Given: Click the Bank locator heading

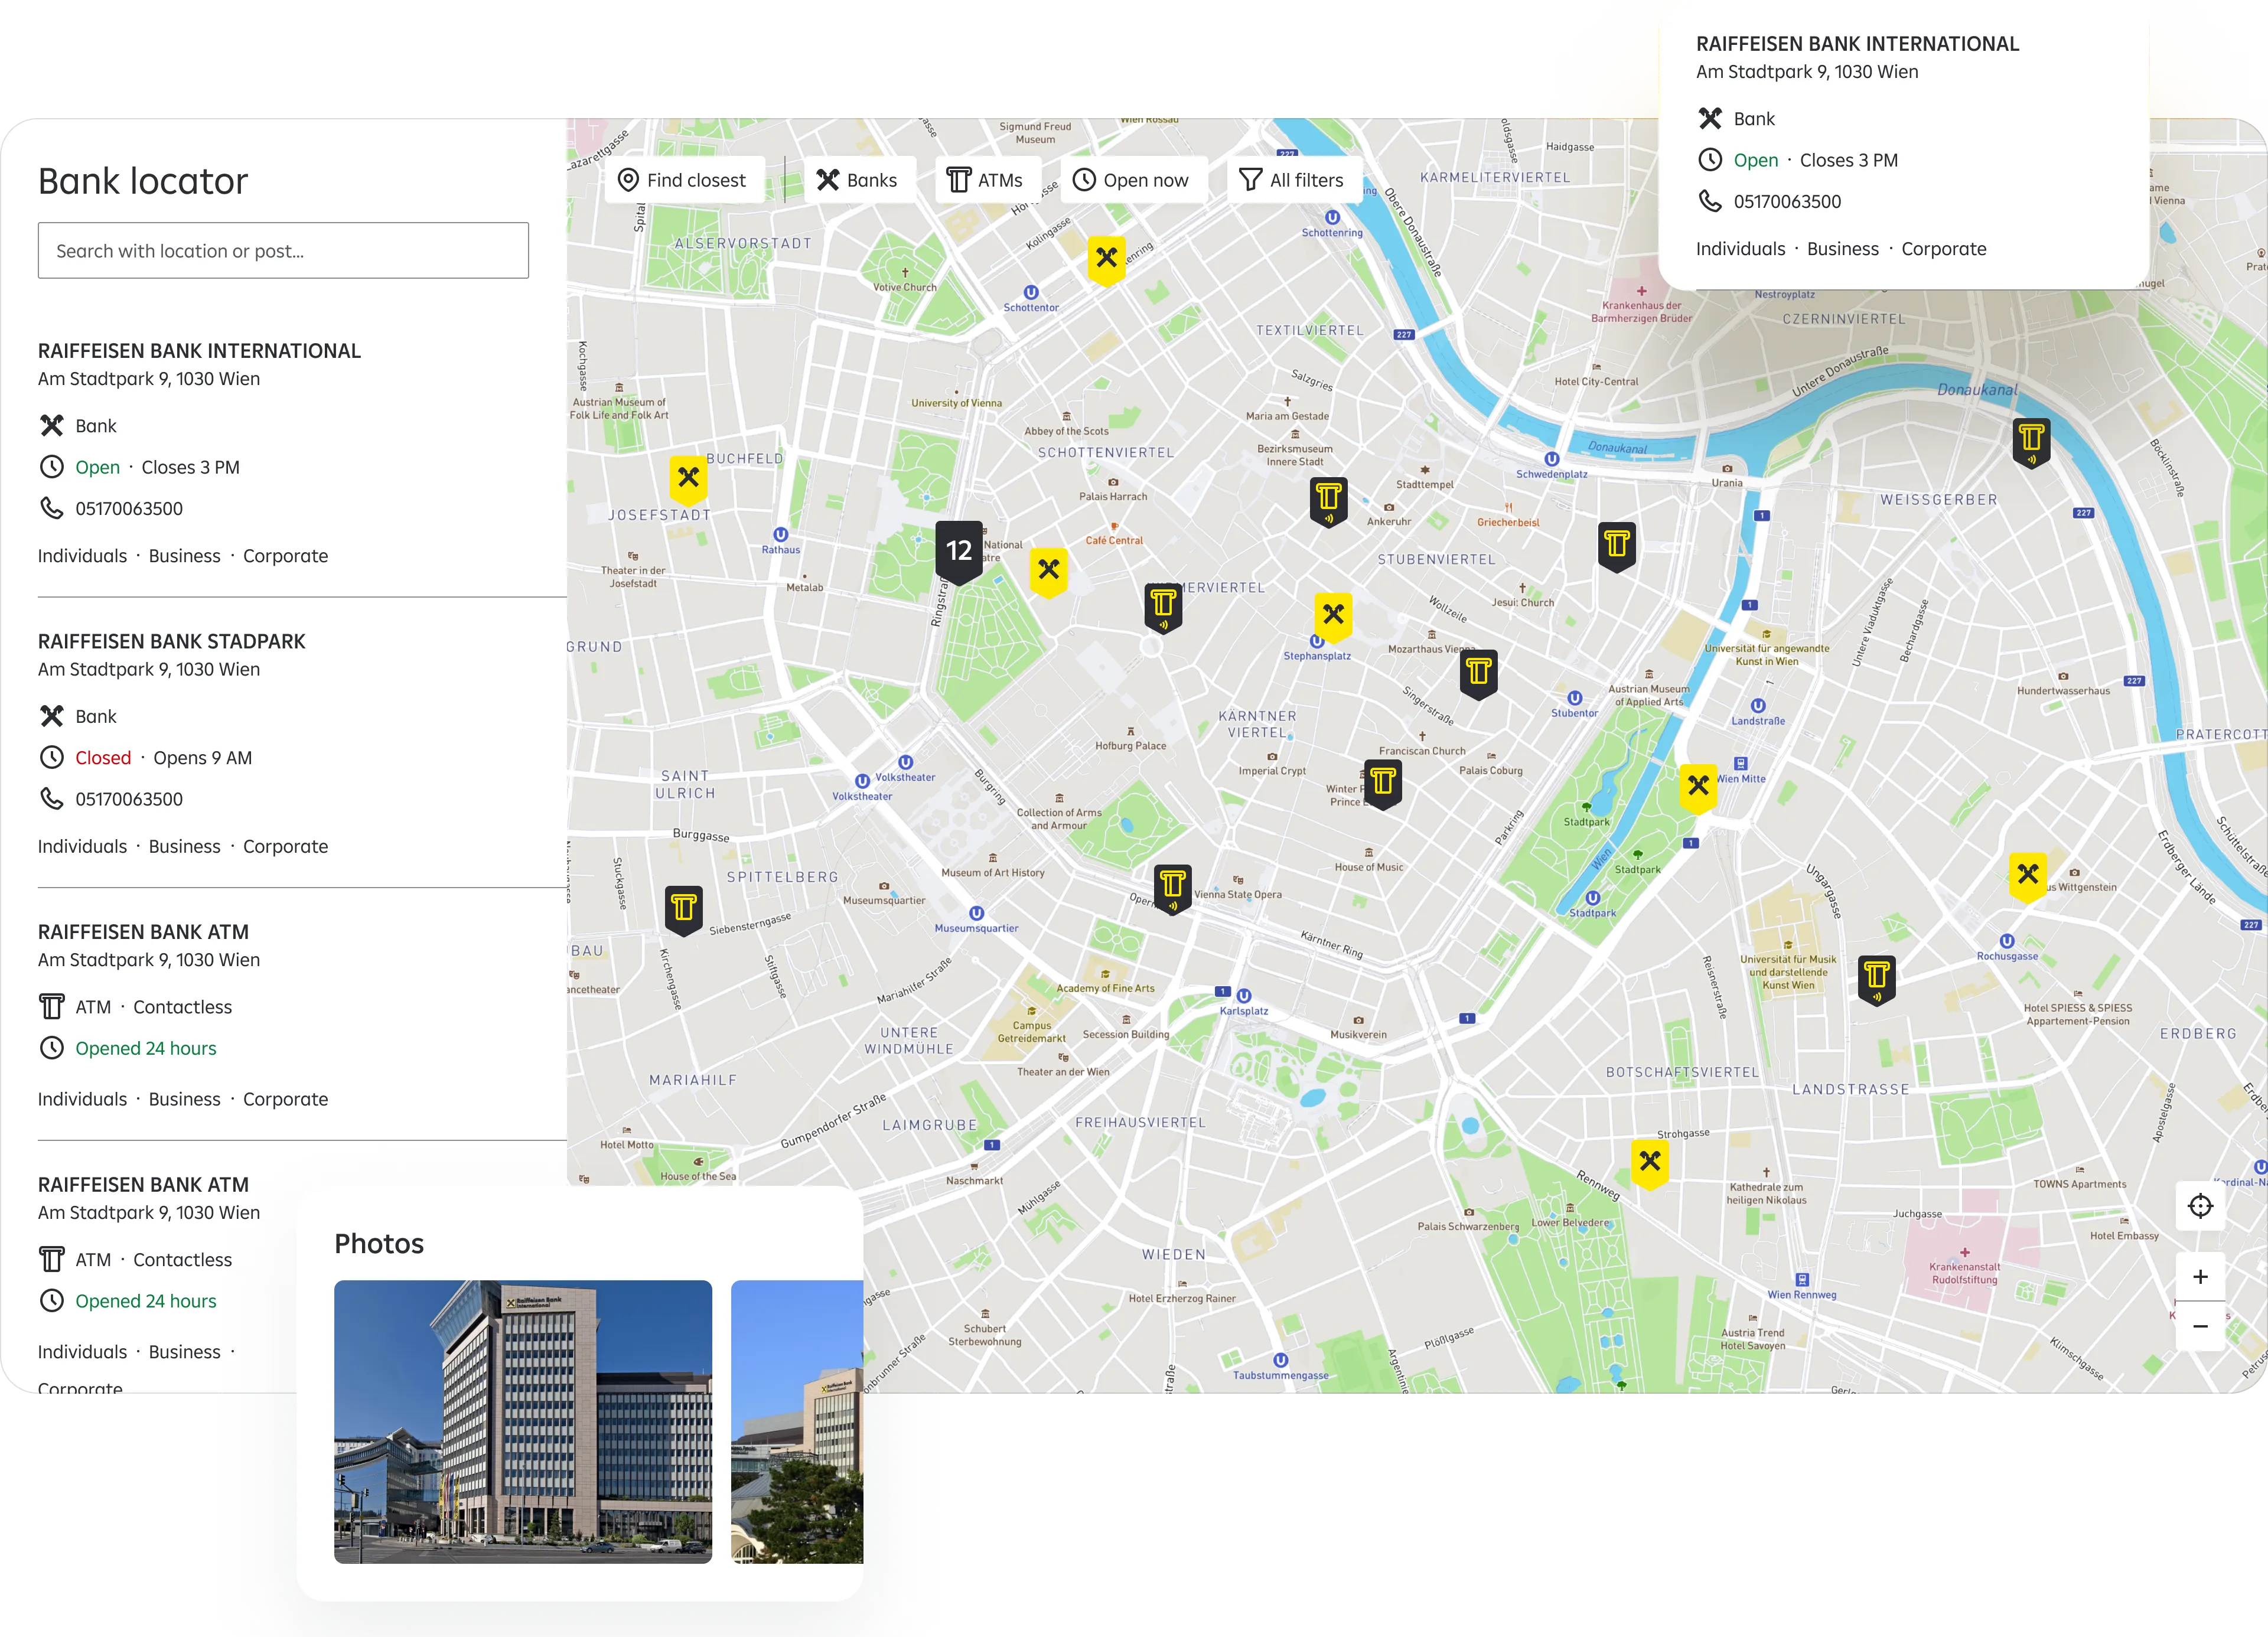Looking at the screenshot, I should (x=143, y=181).
